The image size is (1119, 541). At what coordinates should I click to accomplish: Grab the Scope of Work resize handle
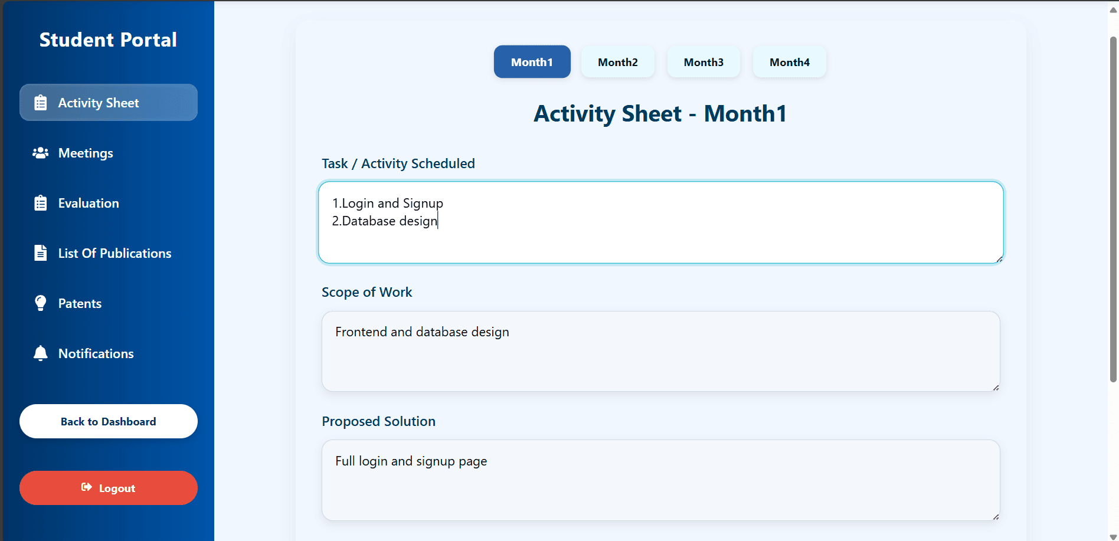pos(996,388)
